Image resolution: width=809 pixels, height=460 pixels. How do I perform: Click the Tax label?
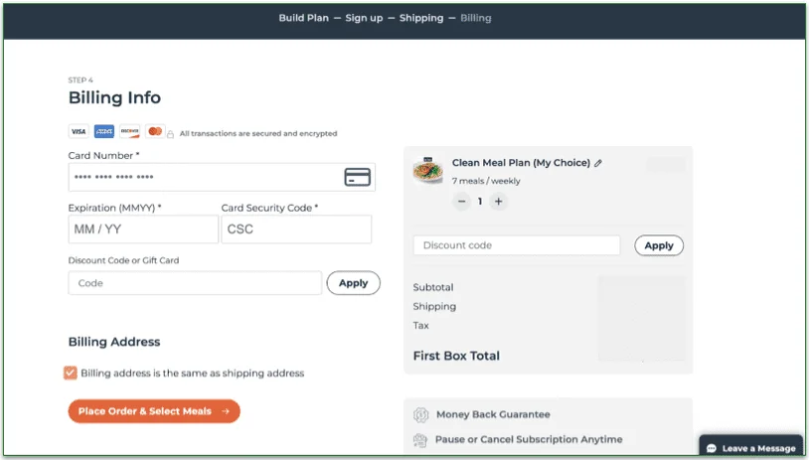tap(421, 326)
